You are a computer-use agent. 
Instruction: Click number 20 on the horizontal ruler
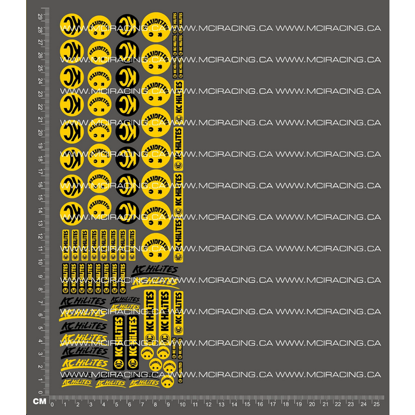[312, 404]
